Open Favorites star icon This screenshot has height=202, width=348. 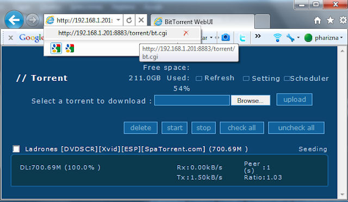(330, 21)
